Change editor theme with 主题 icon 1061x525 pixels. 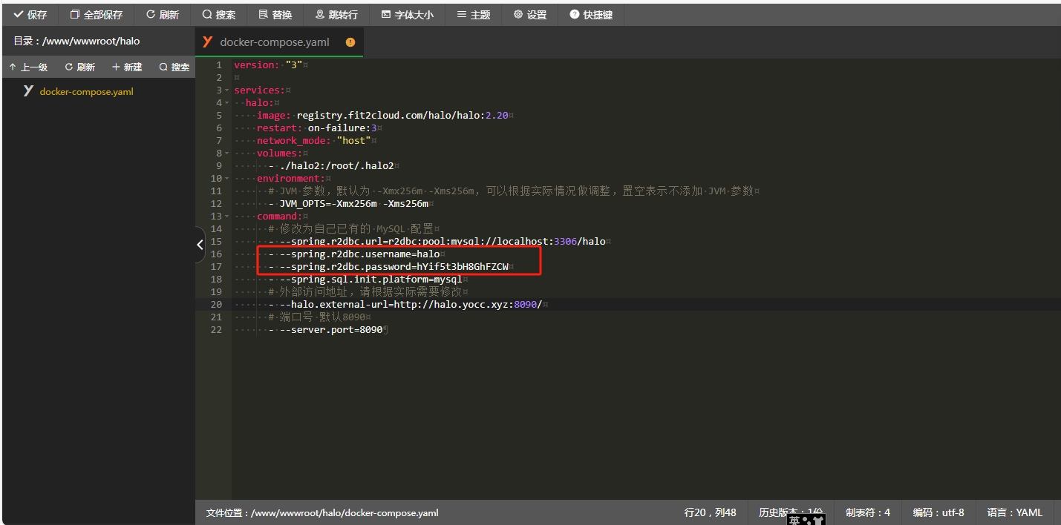click(473, 14)
